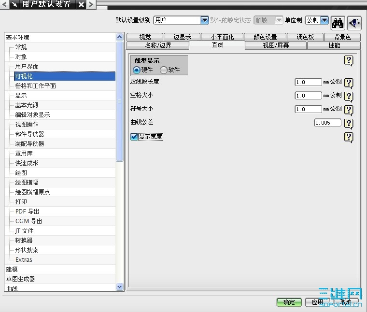Select 部件导航器 in the tree
Screen dimensions: 367x312
coord(29,134)
